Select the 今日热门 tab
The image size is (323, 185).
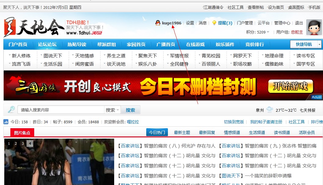pos(157,132)
